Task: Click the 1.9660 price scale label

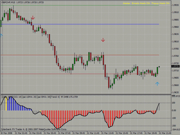Action: [x=175, y=85]
